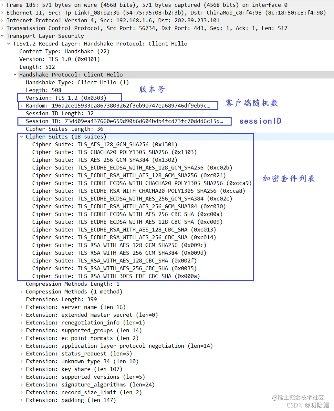
Task: Expand Extension: ec_point_formats
Action: 22,338
